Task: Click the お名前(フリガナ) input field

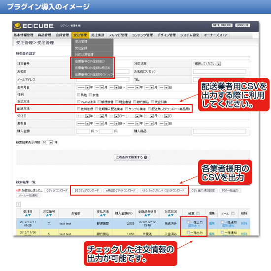Action: tap(219, 71)
